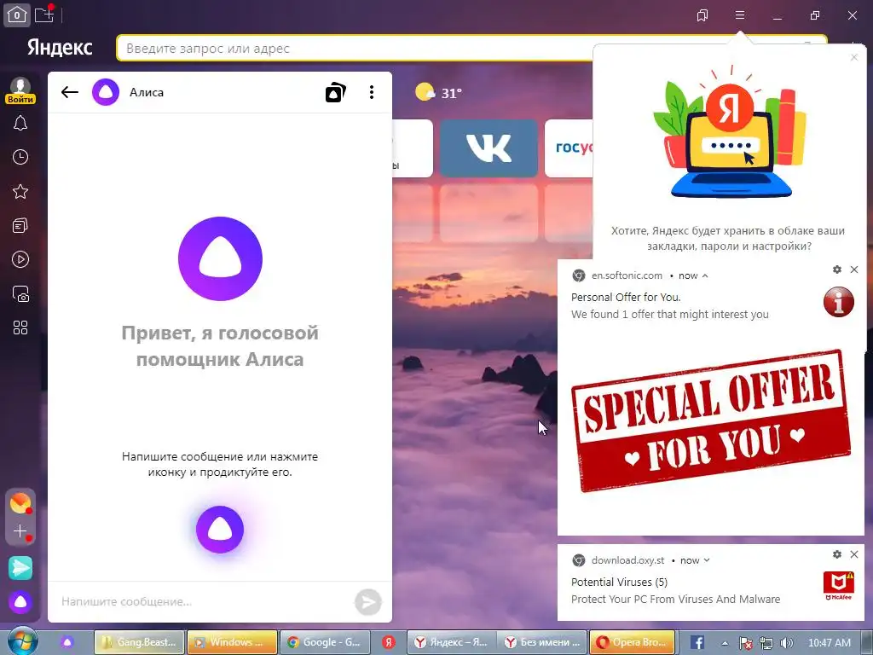The width and height of the screenshot is (873, 655).
Task: Click Alice icon in taskbar
Action: click(x=67, y=642)
